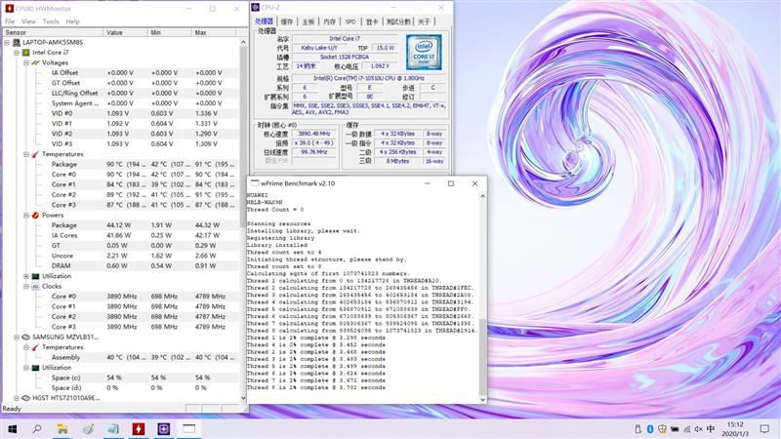Select the IA Cores power row
Viewport: 781px width, 439px height.
(x=119, y=235)
